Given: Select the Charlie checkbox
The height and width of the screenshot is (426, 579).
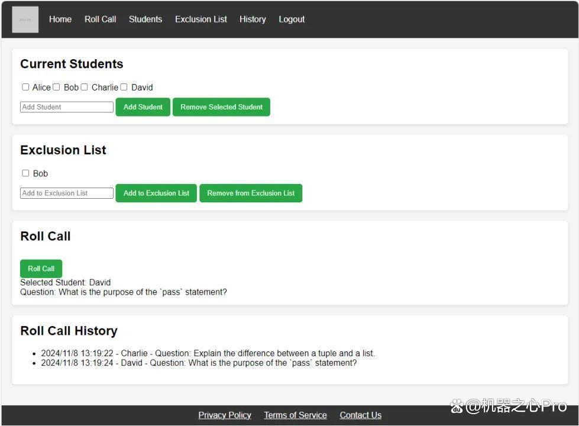Looking at the screenshot, I should pyautogui.click(x=84, y=87).
